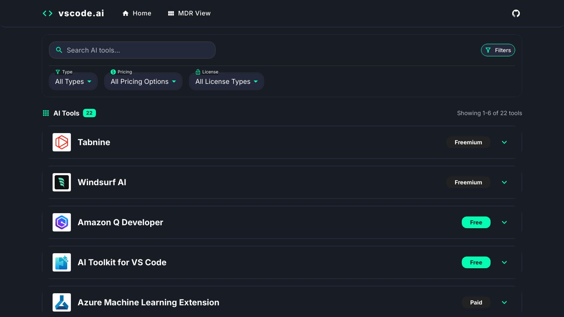Select the Azure Machine Learning Extension name
This screenshot has width=564, height=317.
(148, 302)
